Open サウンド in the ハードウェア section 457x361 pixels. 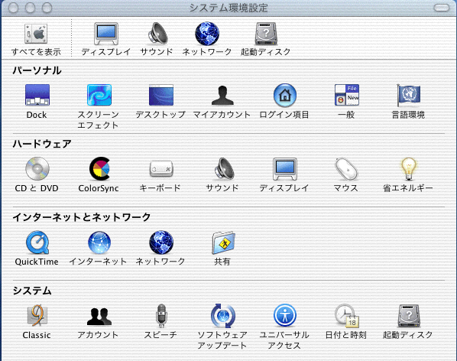224,168
